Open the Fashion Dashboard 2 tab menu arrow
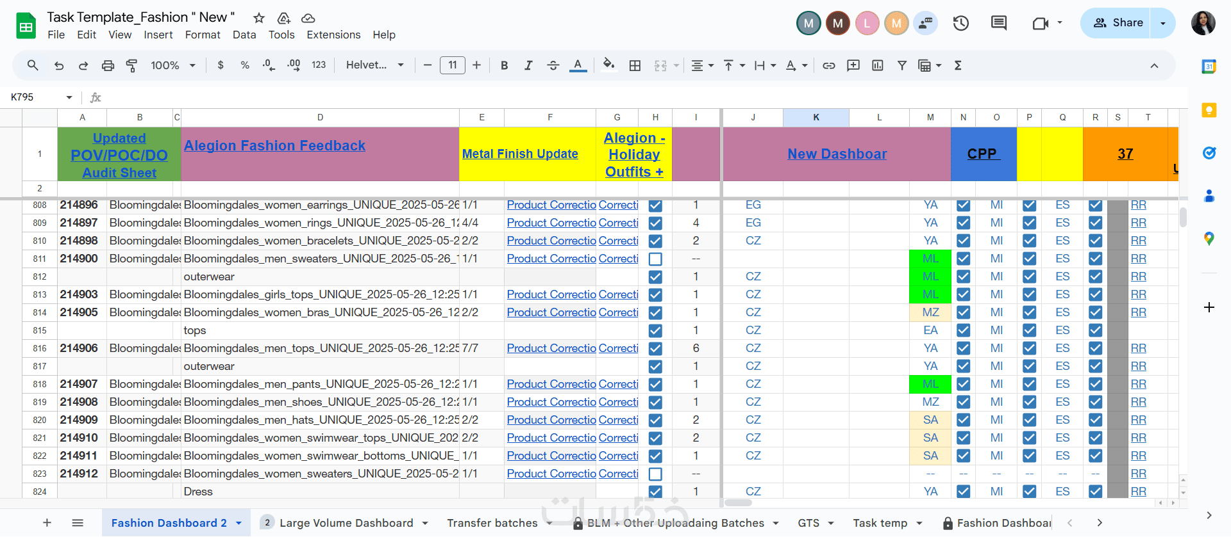 coord(239,523)
